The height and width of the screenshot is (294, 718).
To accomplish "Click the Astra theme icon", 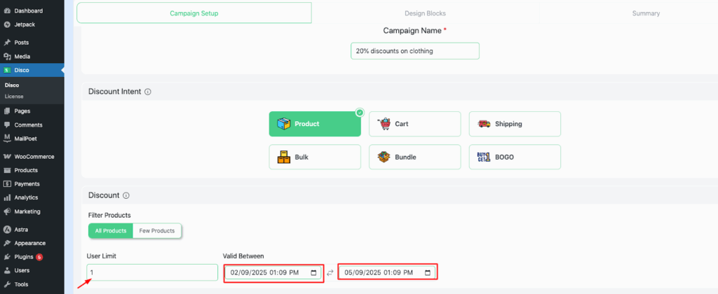I will pyautogui.click(x=7, y=230).
